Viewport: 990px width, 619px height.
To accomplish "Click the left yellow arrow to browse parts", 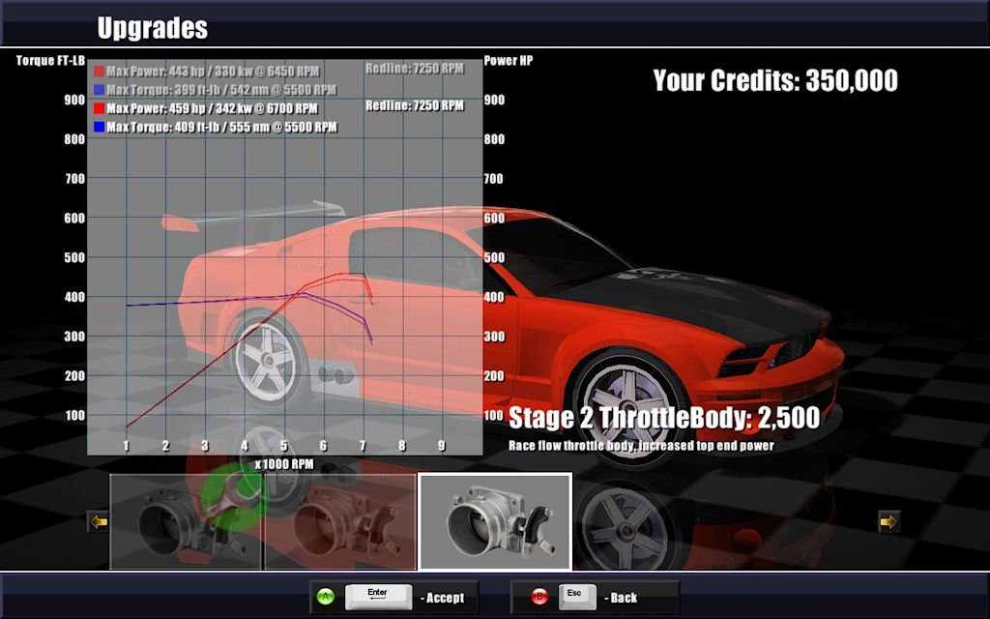I will click(96, 523).
